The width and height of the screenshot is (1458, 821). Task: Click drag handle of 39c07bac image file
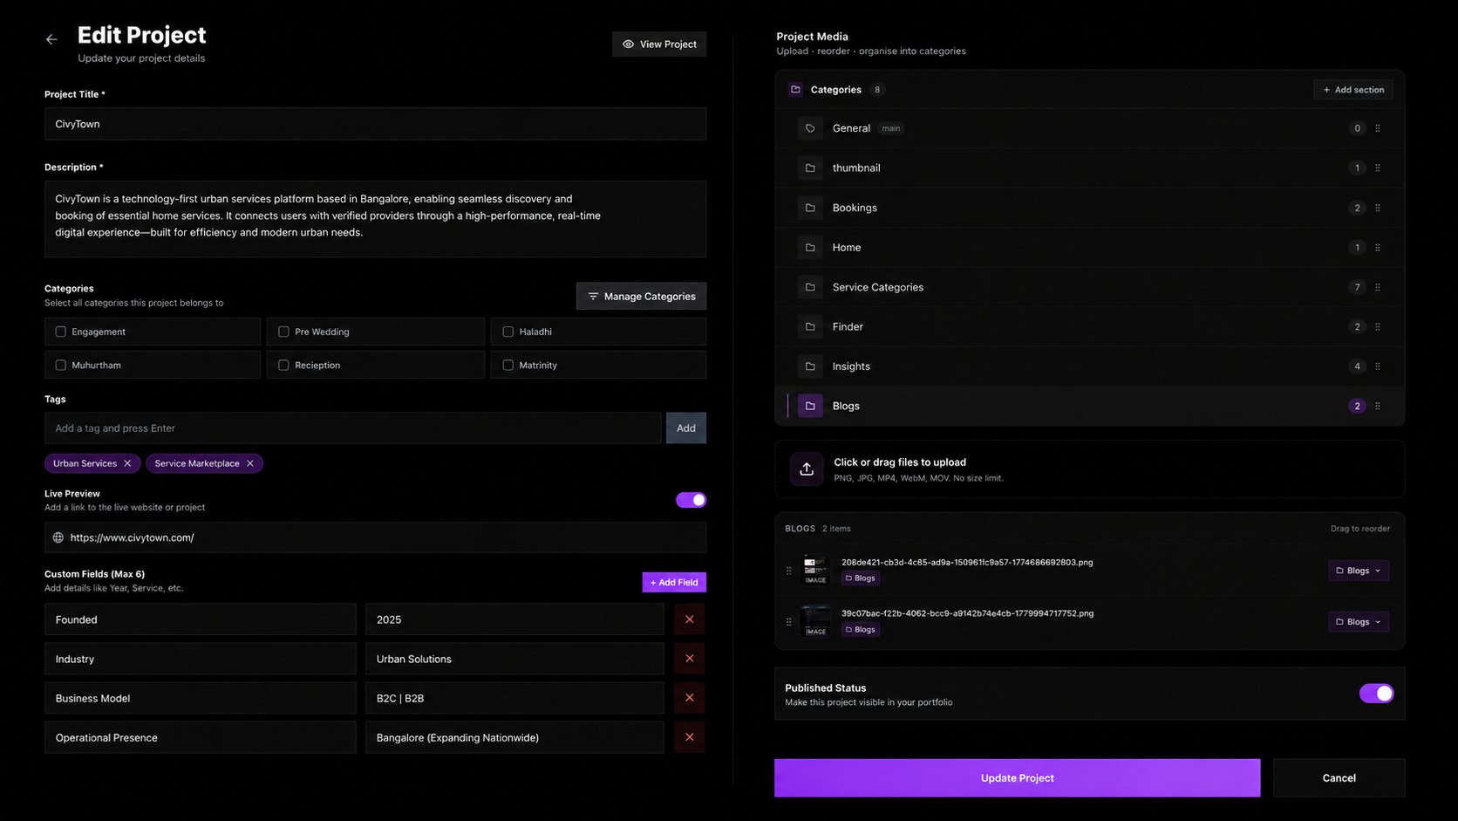click(x=789, y=622)
